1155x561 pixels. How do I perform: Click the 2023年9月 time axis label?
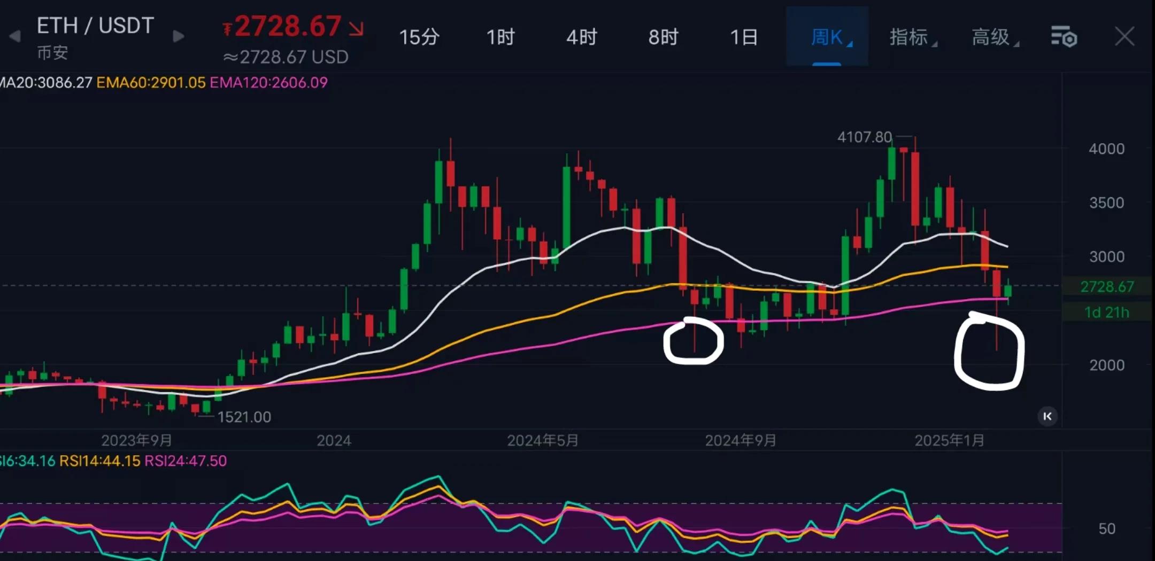137,440
